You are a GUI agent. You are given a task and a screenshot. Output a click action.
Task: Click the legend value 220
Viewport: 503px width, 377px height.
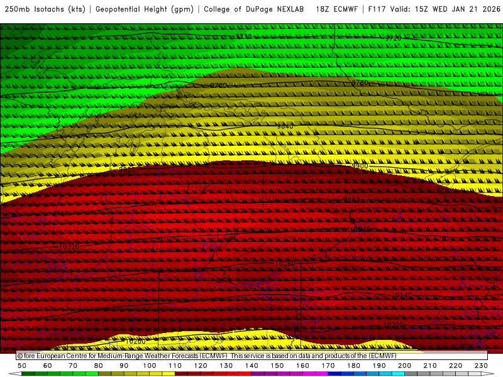456,366
